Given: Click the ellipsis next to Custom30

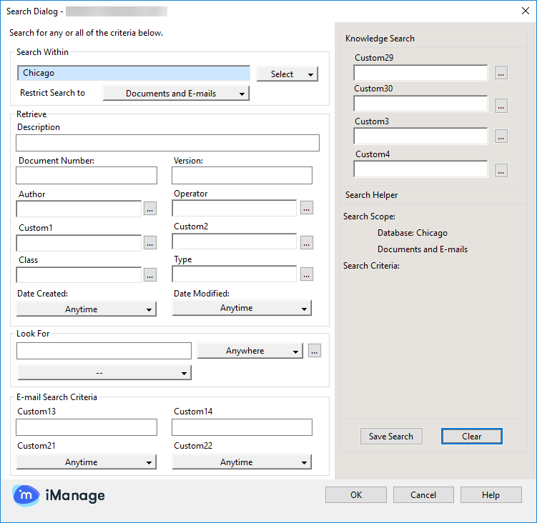Looking at the screenshot, I should coord(501,106).
